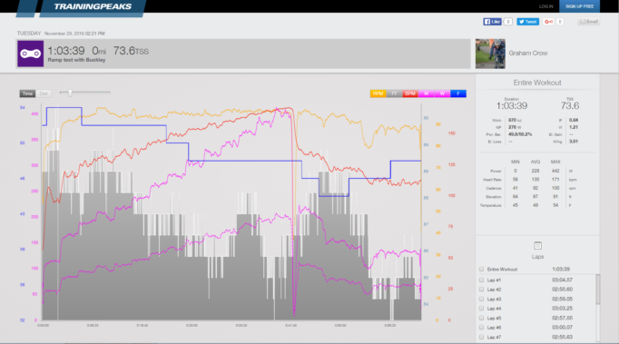Check the Lap #4 checkbox
619x344 pixels.
[482, 309]
